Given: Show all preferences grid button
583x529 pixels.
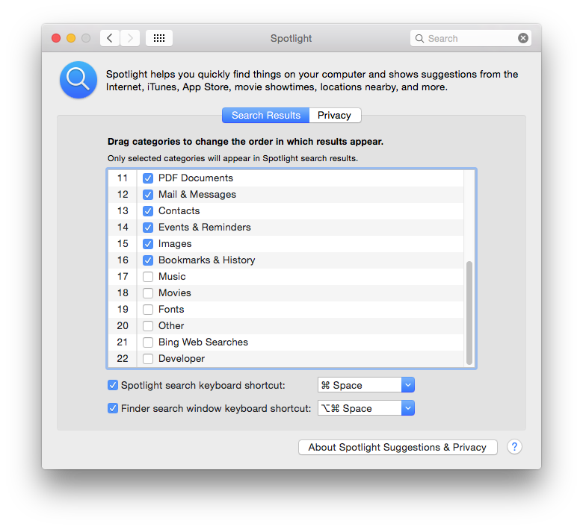Looking at the screenshot, I should click(159, 38).
